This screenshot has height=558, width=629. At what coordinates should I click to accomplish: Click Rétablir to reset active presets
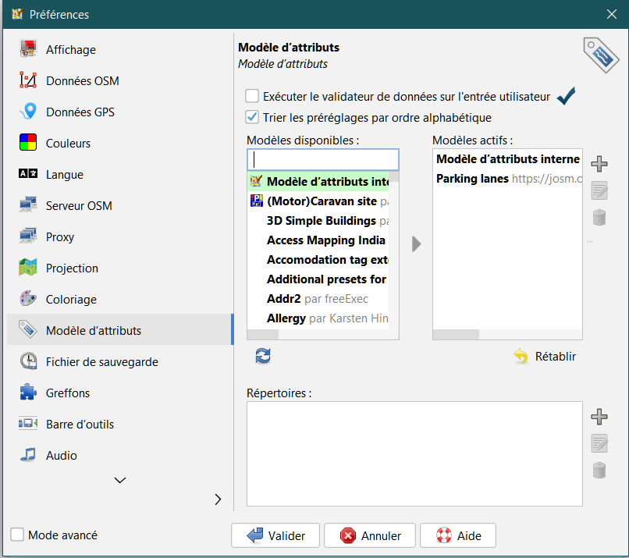pos(545,357)
